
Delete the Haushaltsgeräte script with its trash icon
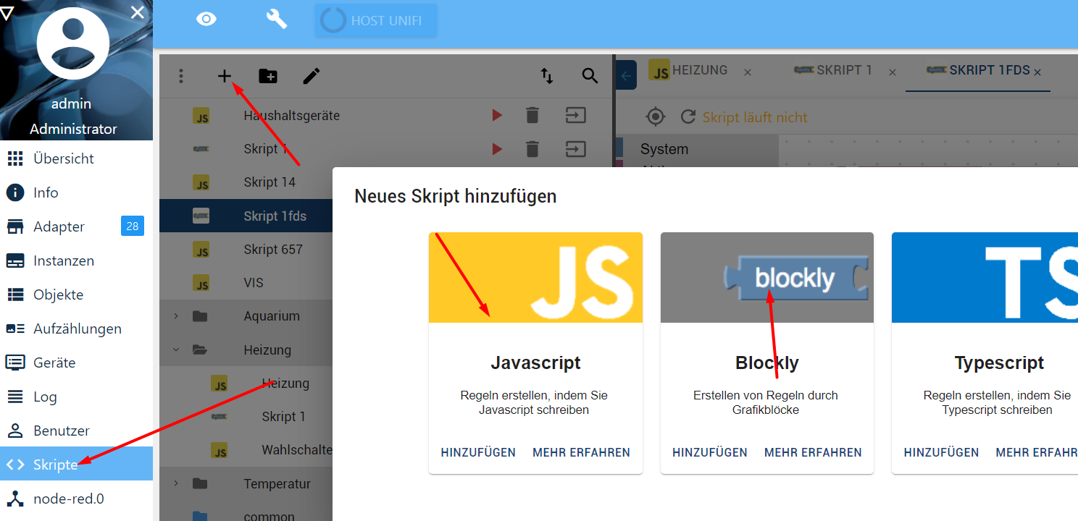coord(532,115)
